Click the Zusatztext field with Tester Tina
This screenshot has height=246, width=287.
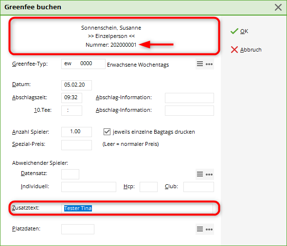tap(137, 209)
